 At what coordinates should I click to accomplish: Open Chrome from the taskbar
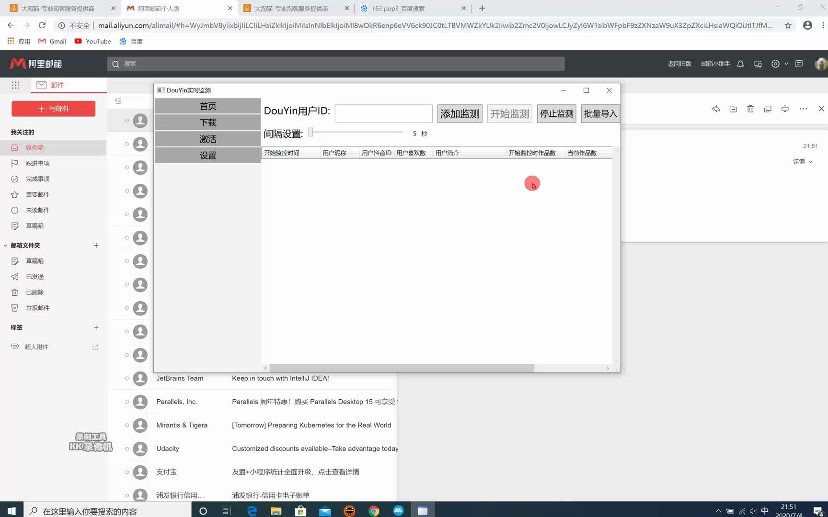pos(374,511)
